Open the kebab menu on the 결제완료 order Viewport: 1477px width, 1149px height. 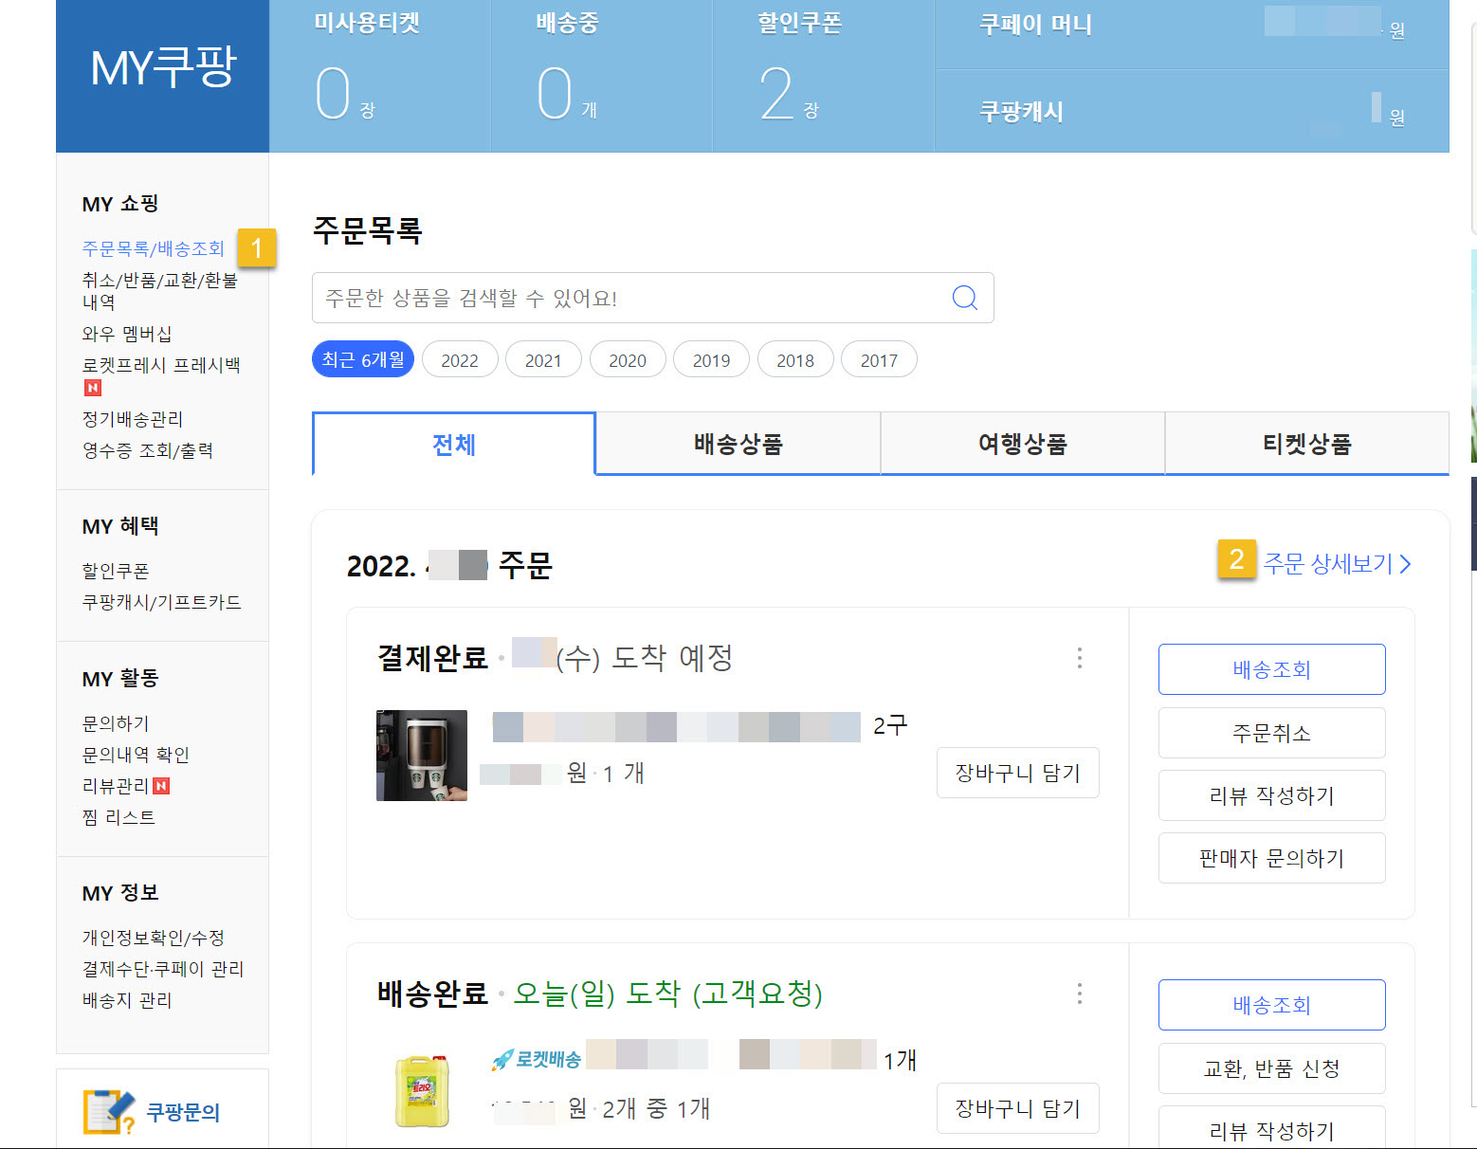[1079, 658]
